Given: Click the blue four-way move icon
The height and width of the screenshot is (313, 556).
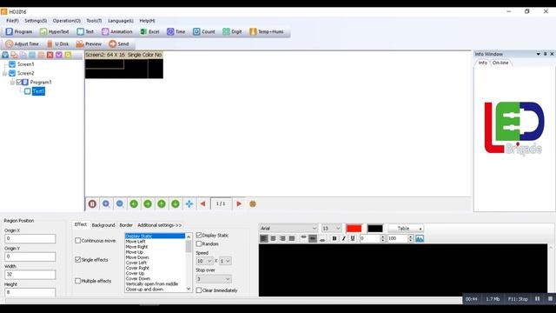Looking at the screenshot, I should 189,203.
